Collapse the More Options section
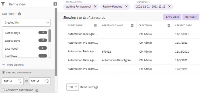The image size is (200, 93). (13, 65)
